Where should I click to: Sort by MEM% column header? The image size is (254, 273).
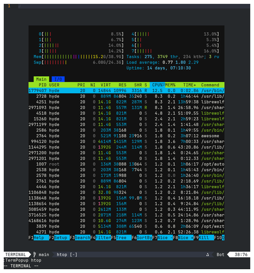coord(170,85)
